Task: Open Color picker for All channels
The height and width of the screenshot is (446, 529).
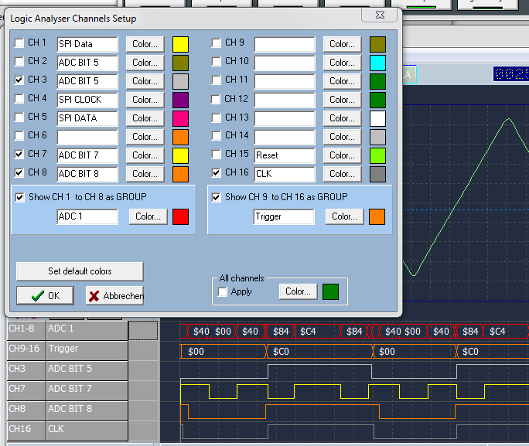Action: click(299, 291)
